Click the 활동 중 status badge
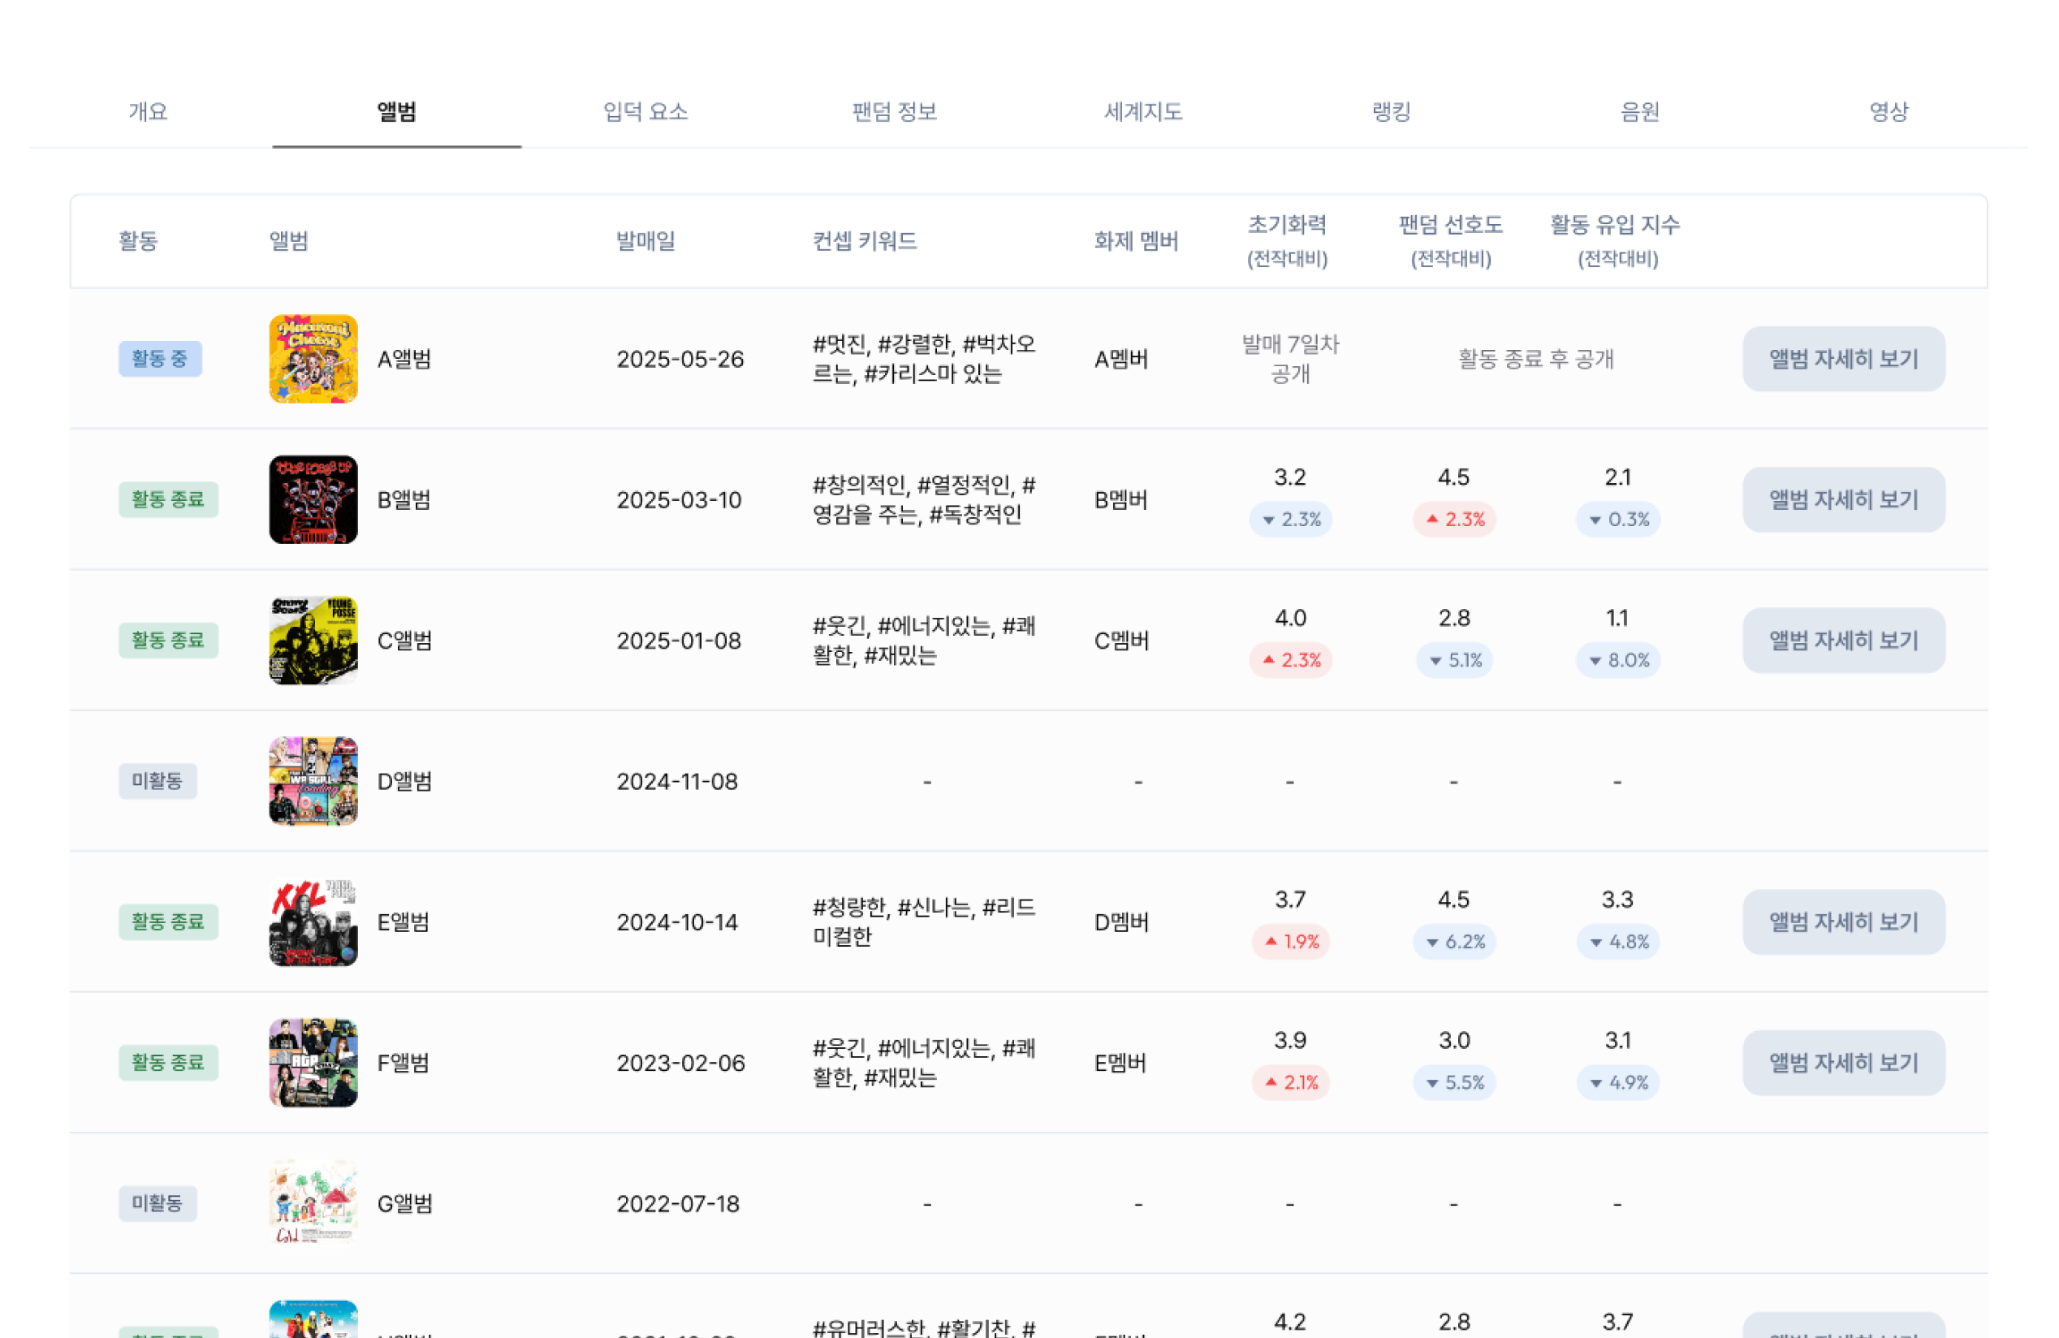The height and width of the screenshot is (1338, 2059). [160, 359]
